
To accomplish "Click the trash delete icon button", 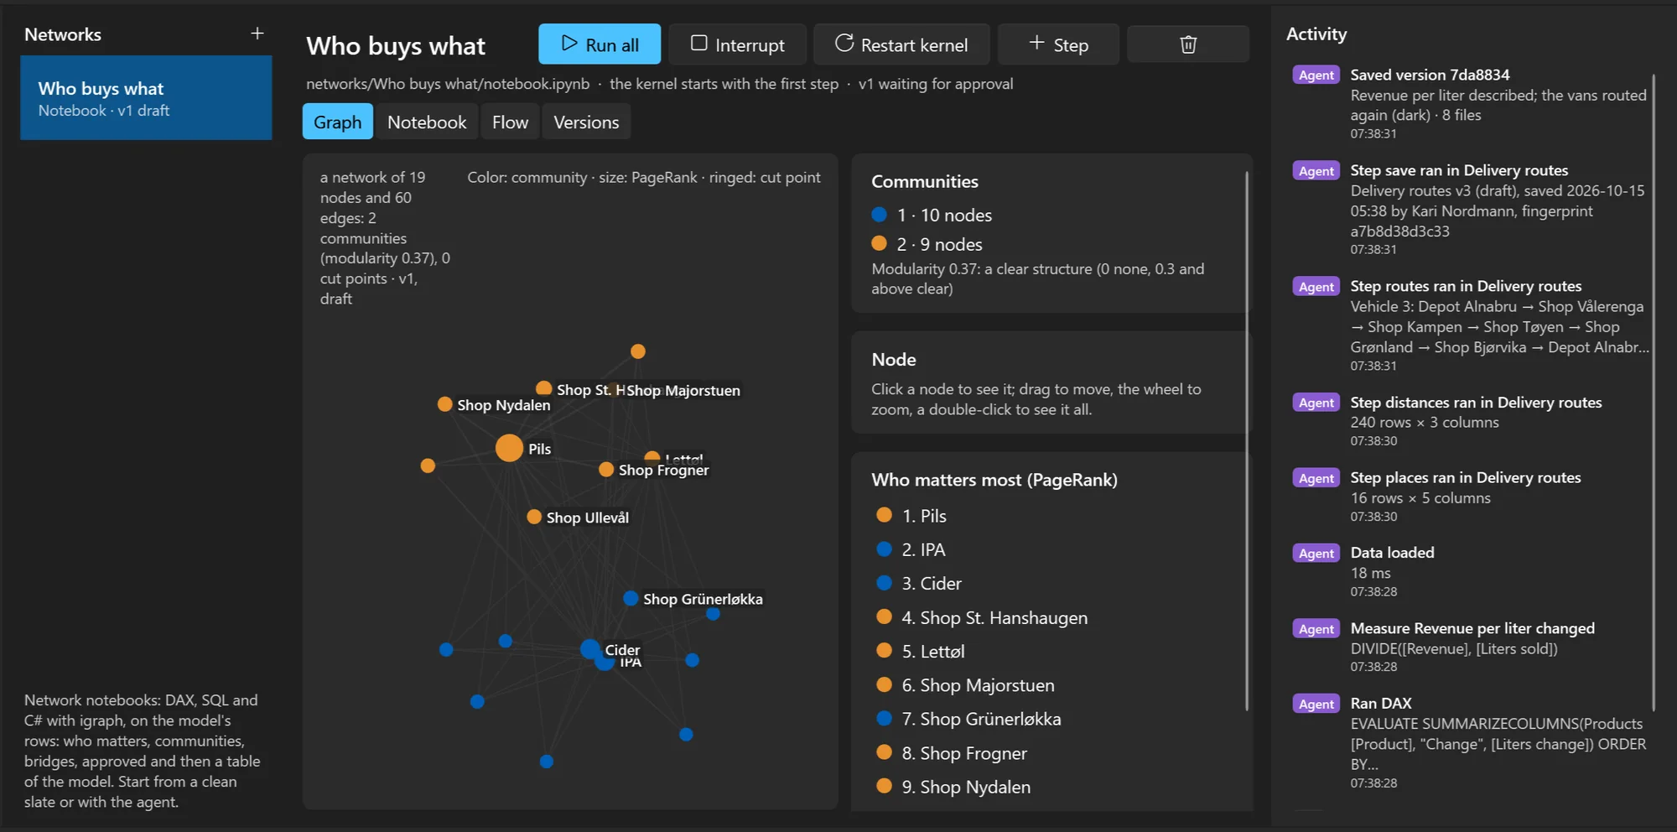I will tap(1187, 44).
